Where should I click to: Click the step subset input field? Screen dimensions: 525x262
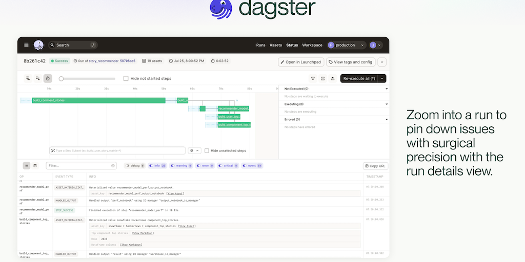click(117, 151)
